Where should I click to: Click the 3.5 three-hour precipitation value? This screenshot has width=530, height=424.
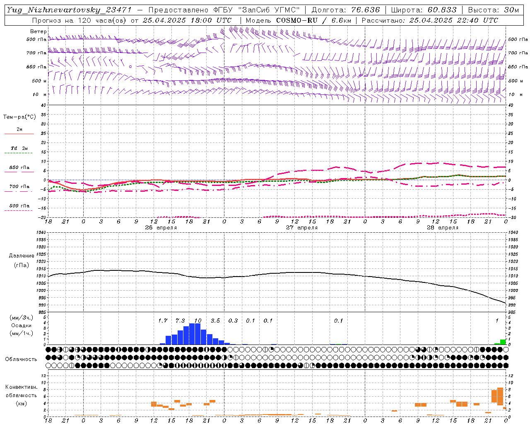pos(215,320)
